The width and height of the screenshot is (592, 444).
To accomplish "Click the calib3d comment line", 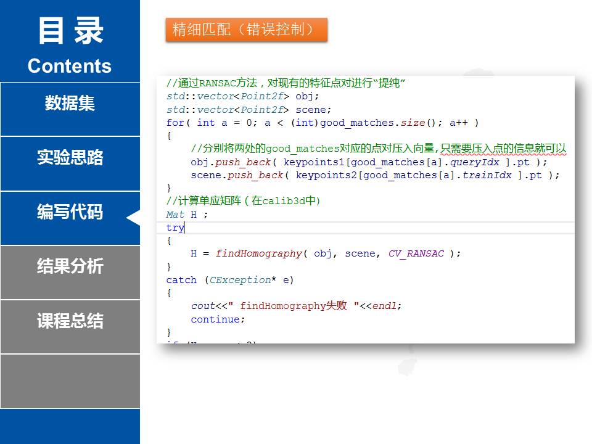I will pos(243,201).
